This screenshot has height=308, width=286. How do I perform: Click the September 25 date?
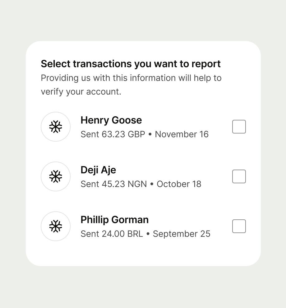coord(182,234)
